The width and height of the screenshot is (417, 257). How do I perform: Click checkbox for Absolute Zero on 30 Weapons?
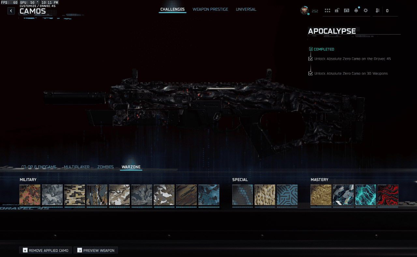point(310,73)
